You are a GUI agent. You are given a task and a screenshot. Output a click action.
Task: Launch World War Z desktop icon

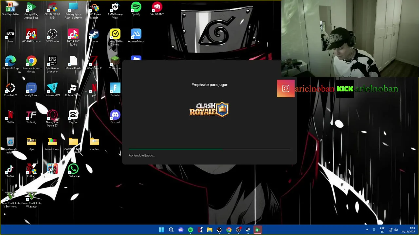point(94,63)
